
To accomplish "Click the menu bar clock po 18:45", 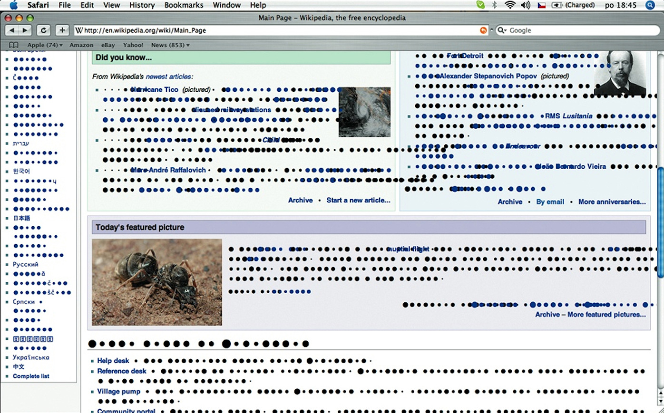I will tap(620, 5).
